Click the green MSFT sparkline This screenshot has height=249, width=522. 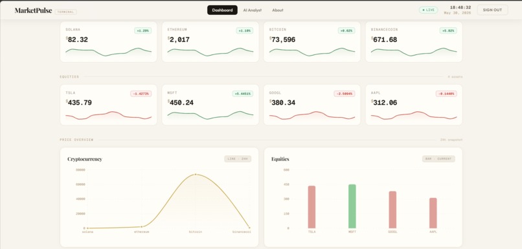coord(210,115)
